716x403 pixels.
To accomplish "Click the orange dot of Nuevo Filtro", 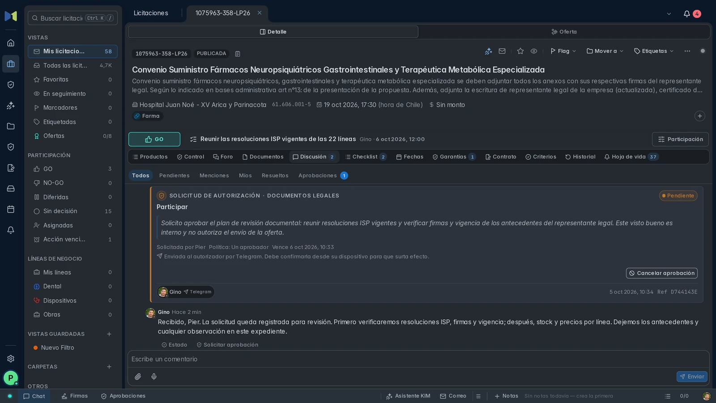I will point(35,348).
